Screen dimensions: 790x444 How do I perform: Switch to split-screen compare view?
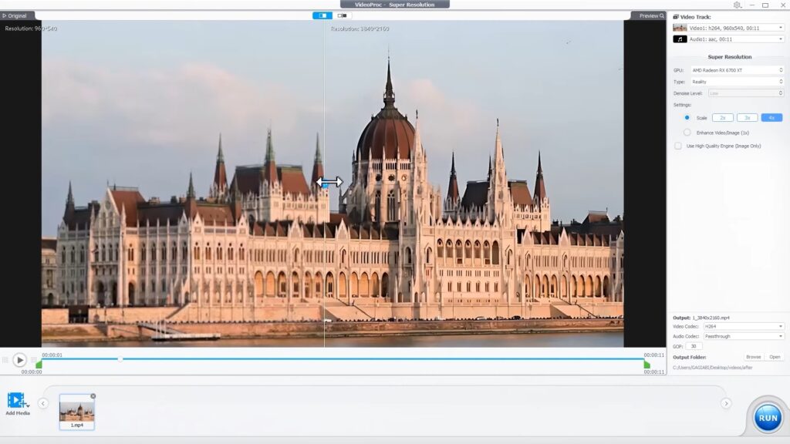pyautogui.click(x=322, y=15)
